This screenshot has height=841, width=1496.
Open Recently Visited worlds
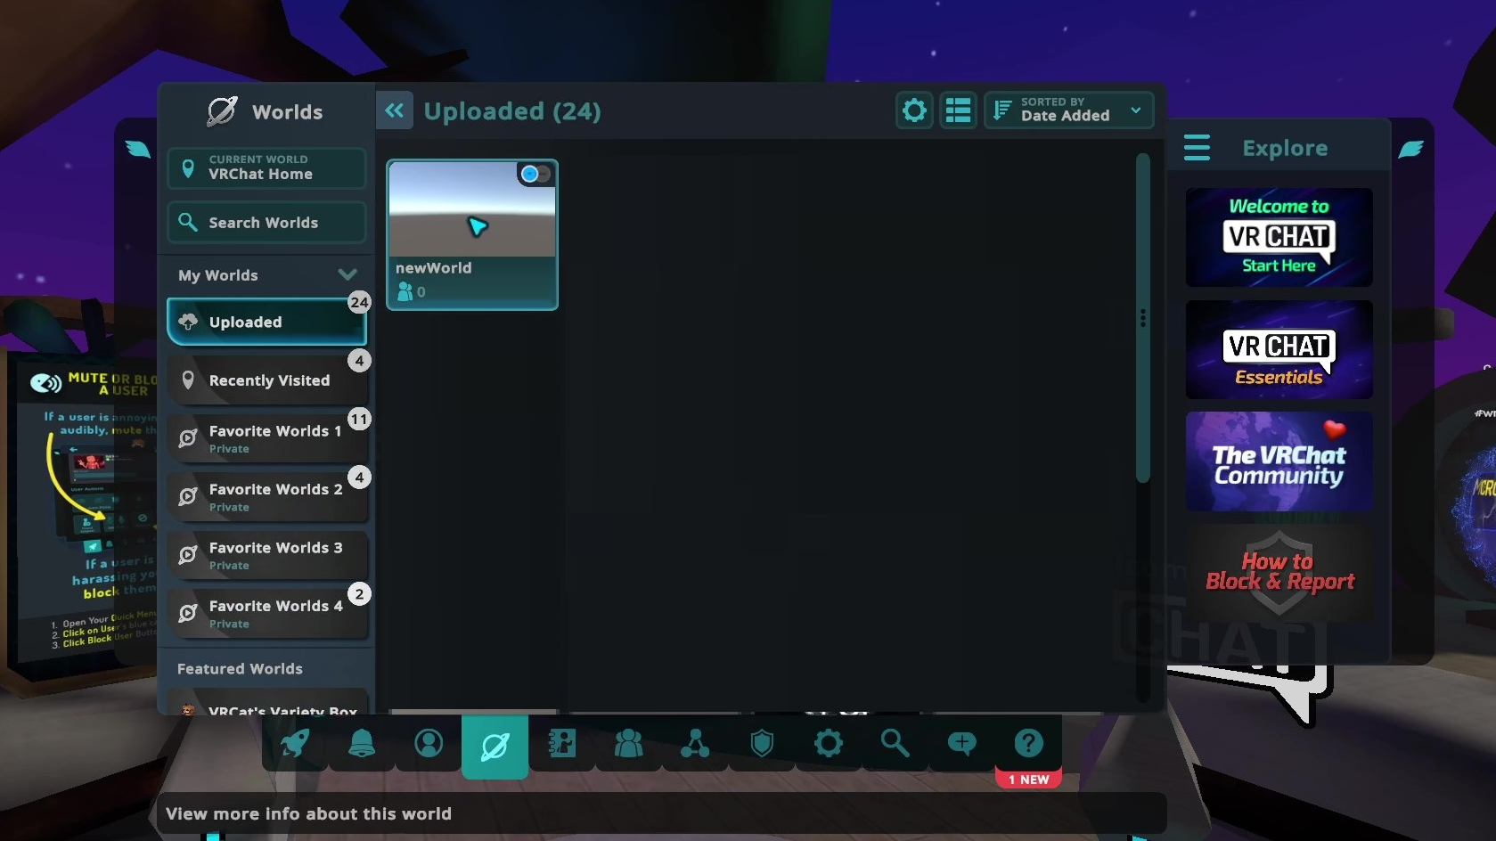266,380
